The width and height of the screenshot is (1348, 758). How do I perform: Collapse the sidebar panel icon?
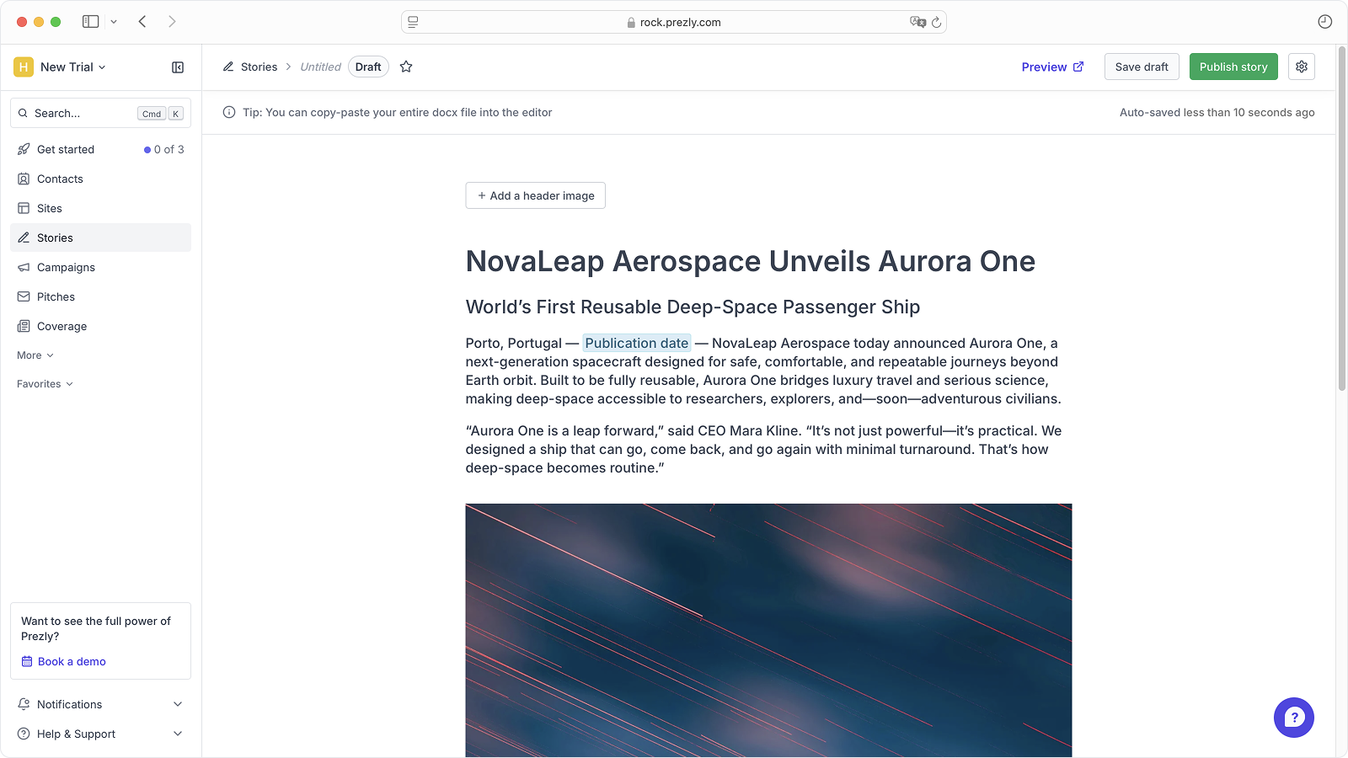click(178, 67)
